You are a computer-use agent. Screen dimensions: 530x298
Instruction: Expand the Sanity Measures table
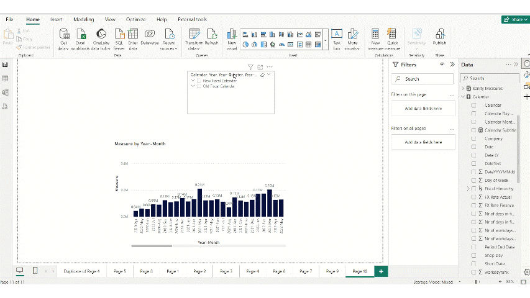pyautogui.click(x=462, y=89)
